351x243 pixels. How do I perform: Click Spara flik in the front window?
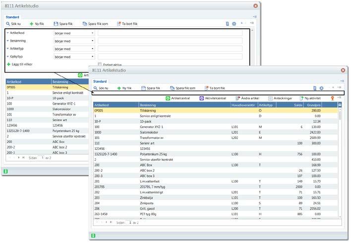point(151,88)
